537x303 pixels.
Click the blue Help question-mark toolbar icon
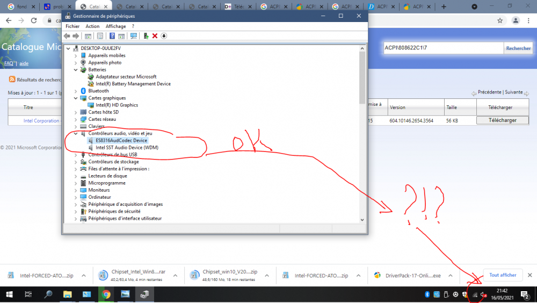tap(112, 36)
